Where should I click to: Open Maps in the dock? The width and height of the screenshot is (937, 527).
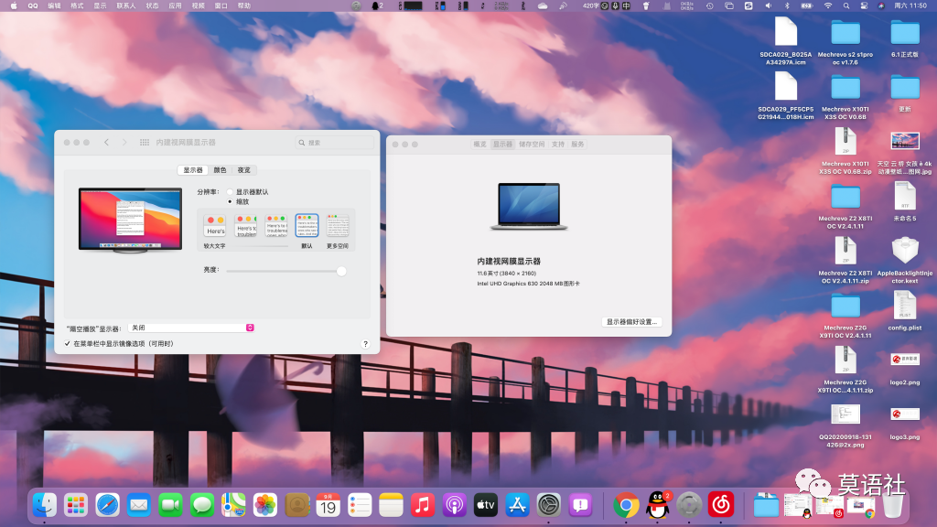tap(233, 505)
